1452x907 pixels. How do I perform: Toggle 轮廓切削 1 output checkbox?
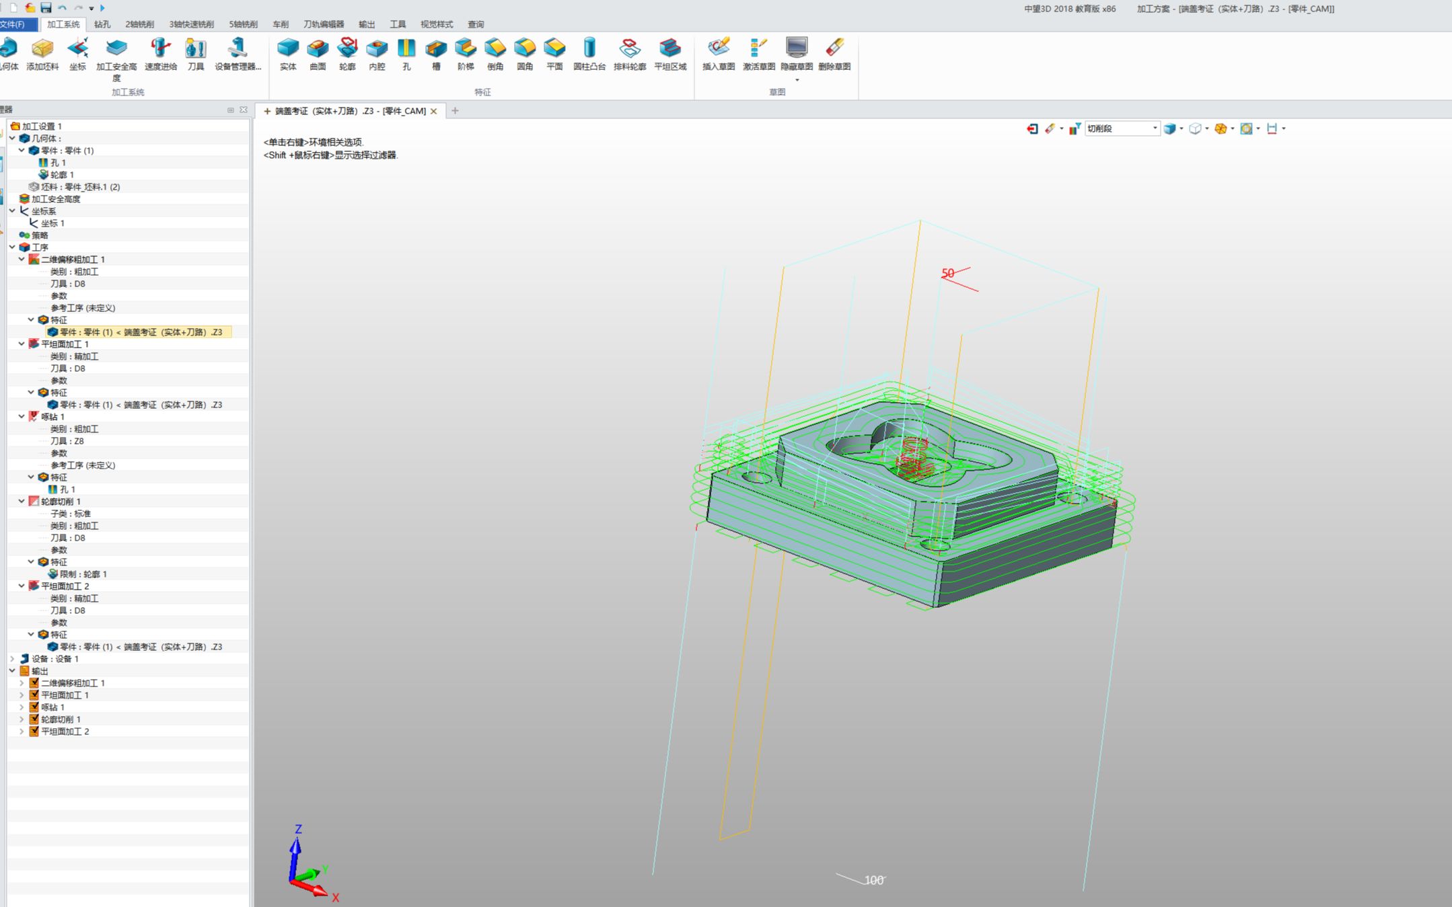34,719
